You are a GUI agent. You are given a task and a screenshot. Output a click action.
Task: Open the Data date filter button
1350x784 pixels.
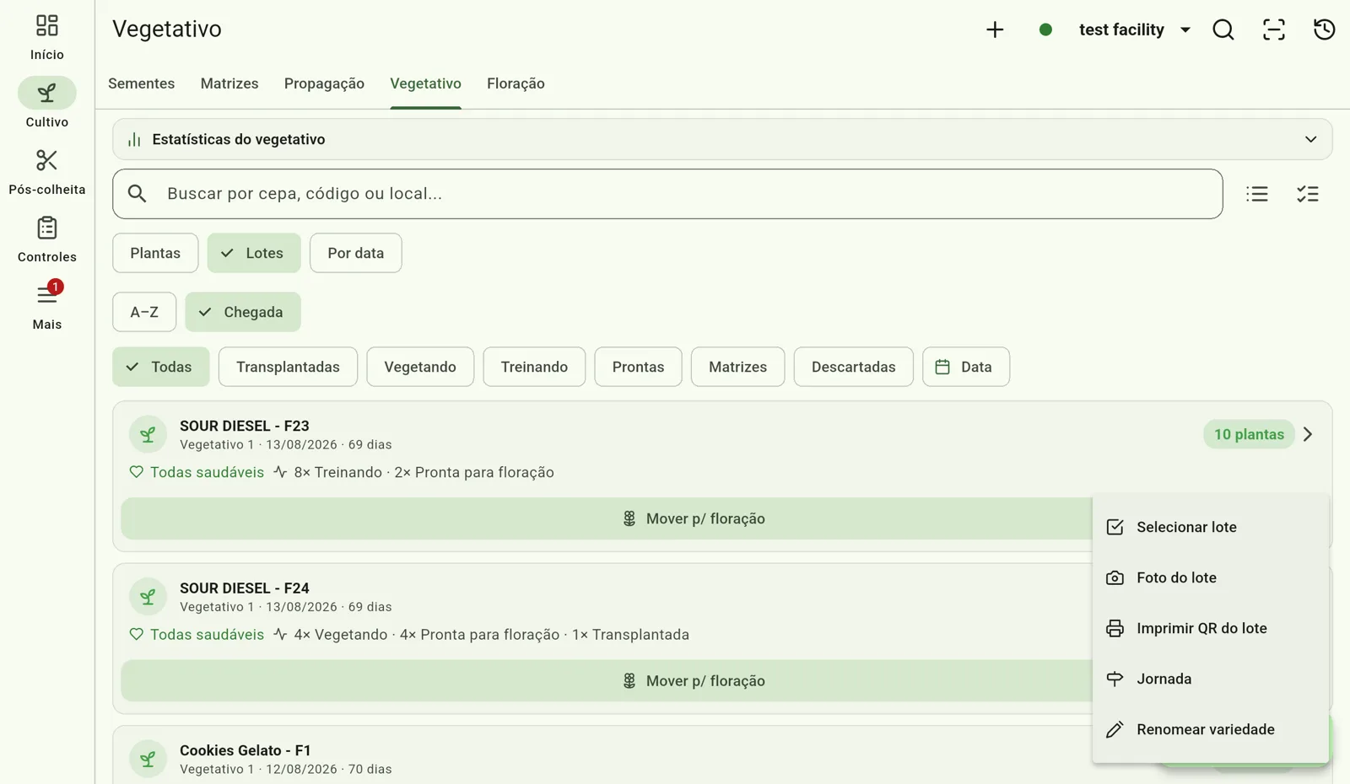point(965,367)
